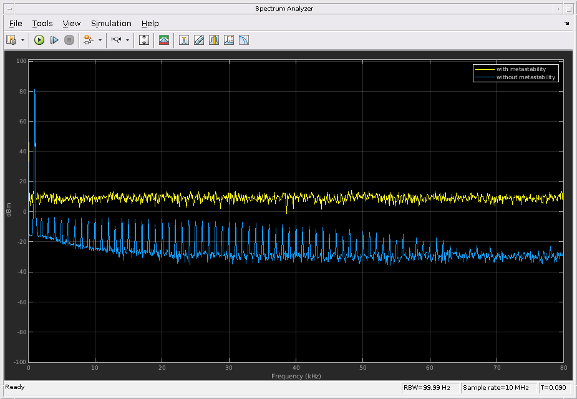Expand the dropdown arrow beside Configuration Properties
Viewport: 577px width, 399px height.
click(x=23, y=40)
